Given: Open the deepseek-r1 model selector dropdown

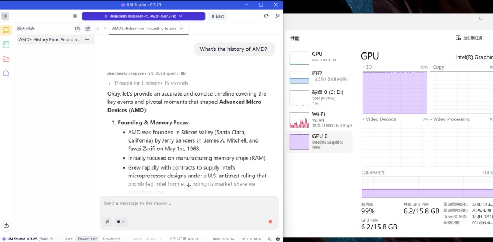Looking at the screenshot, I should [x=143, y=17].
